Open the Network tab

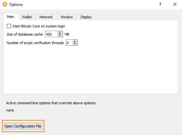[x=46, y=17]
